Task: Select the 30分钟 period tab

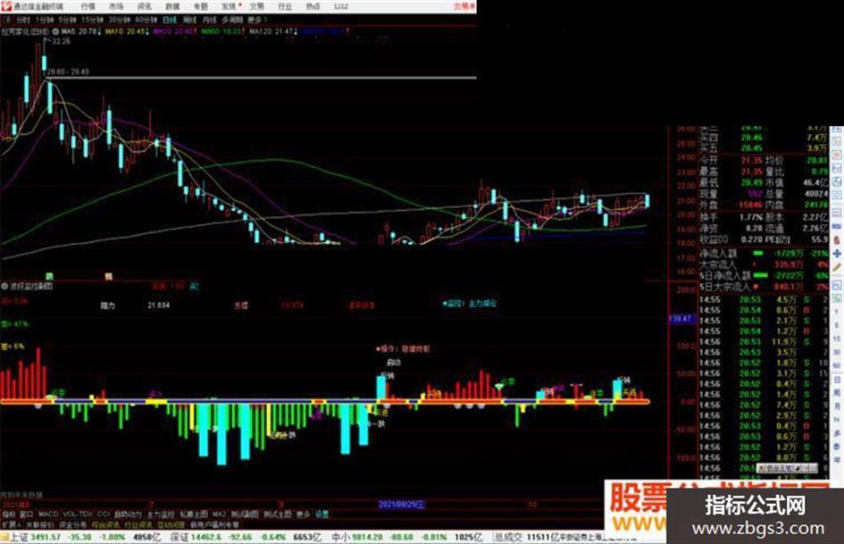Action: (x=120, y=20)
